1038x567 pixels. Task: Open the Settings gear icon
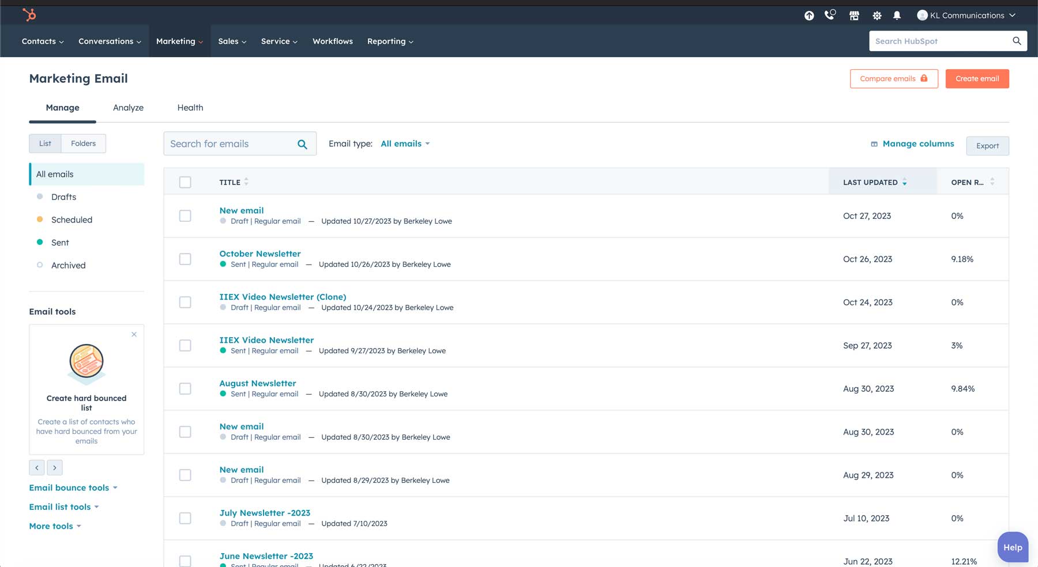pyautogui.click(x=876, y=16)
